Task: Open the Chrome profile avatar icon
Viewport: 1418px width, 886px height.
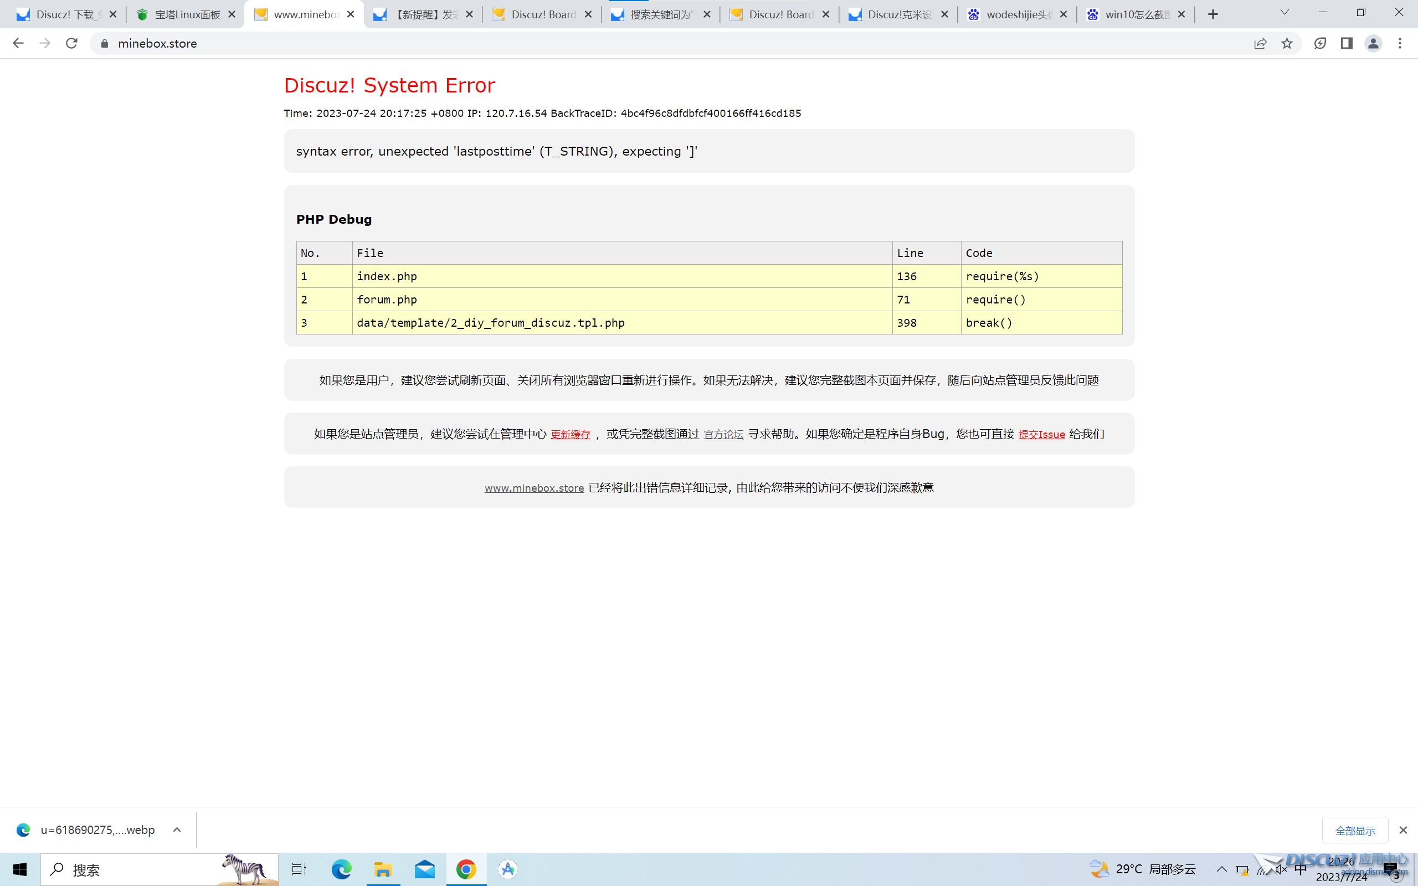Action: 1373,43
